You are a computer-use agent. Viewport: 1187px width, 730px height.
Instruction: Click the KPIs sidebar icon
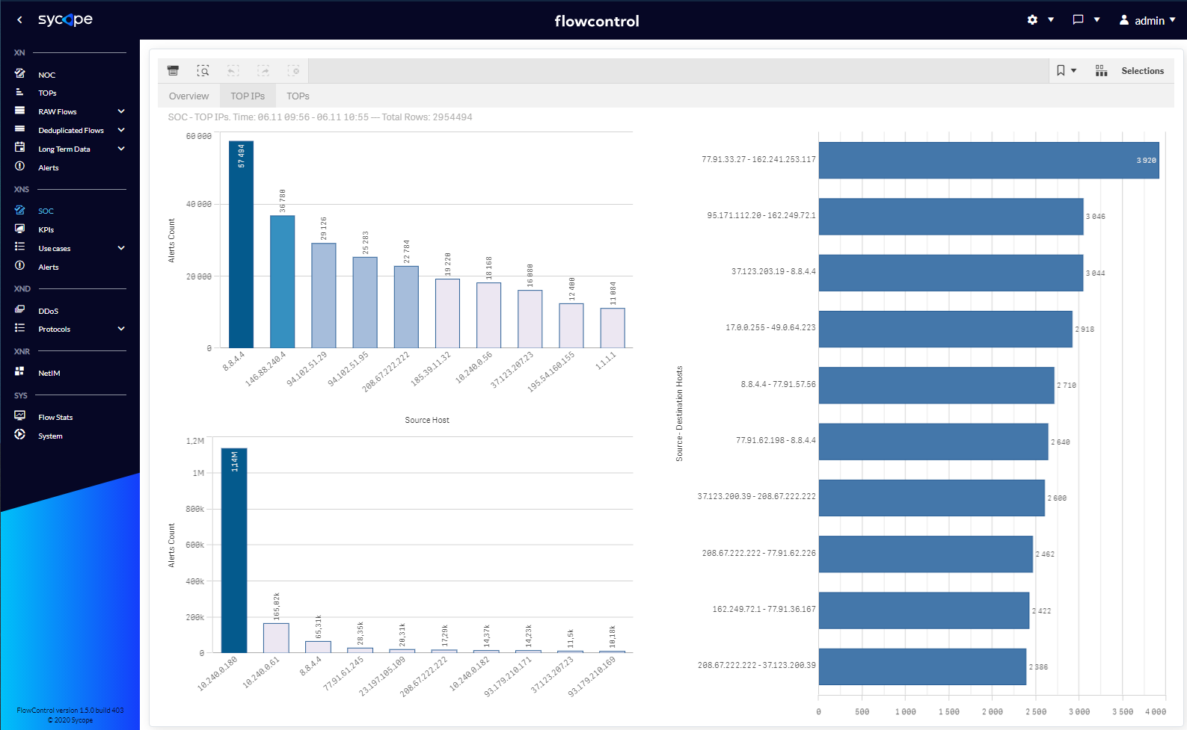tap(20, 229)
